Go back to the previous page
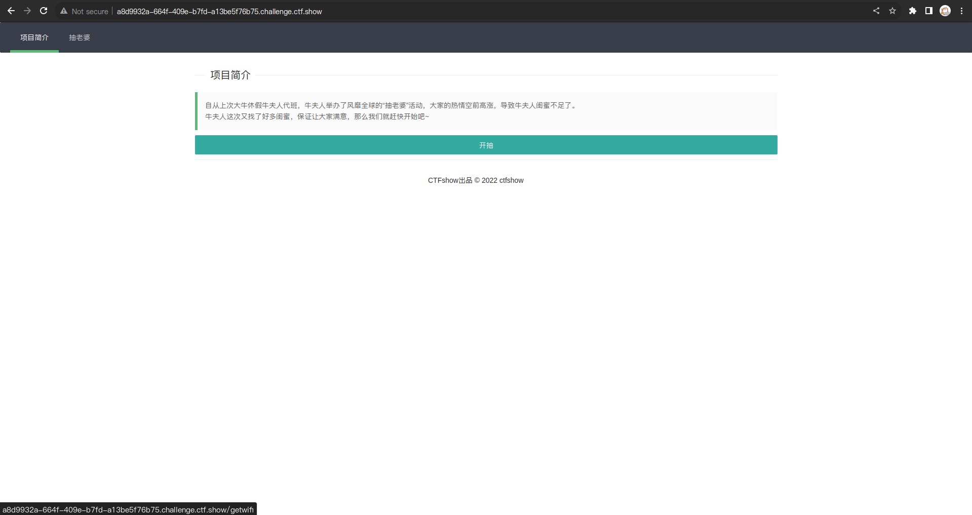This screenshot has width=972, height=515. pos(11,11)
